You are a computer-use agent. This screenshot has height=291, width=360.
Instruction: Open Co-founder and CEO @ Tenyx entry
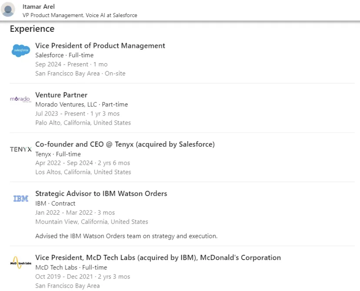click(125, 144)
